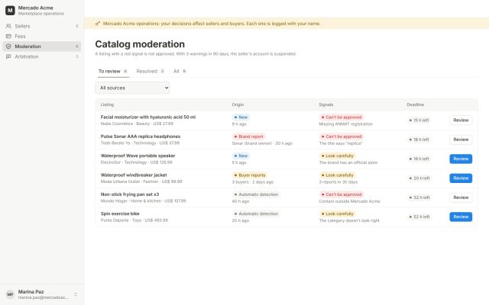
Task: Click the 20 h left deadline chip
Action: (x=419, y=178)
